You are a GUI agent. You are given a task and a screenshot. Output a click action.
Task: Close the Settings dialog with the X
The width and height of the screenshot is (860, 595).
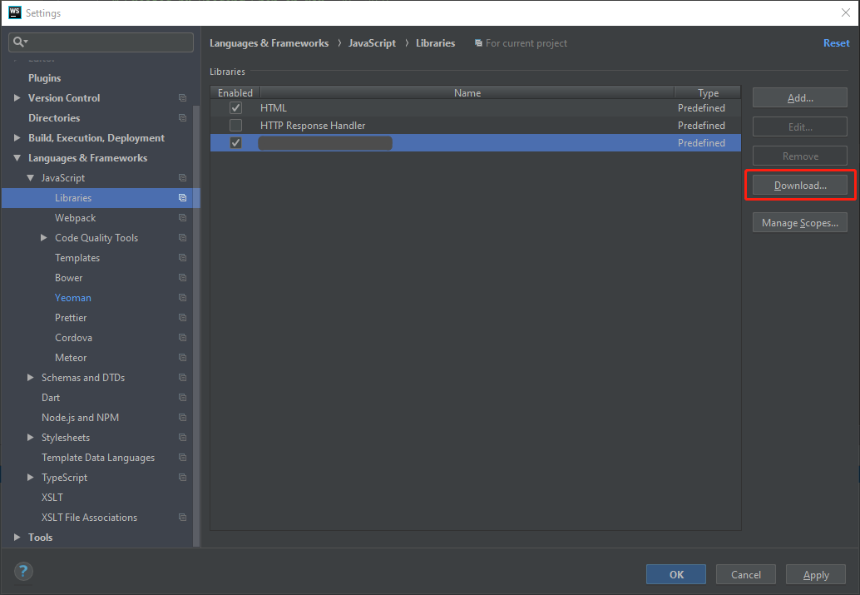[846, 12]
